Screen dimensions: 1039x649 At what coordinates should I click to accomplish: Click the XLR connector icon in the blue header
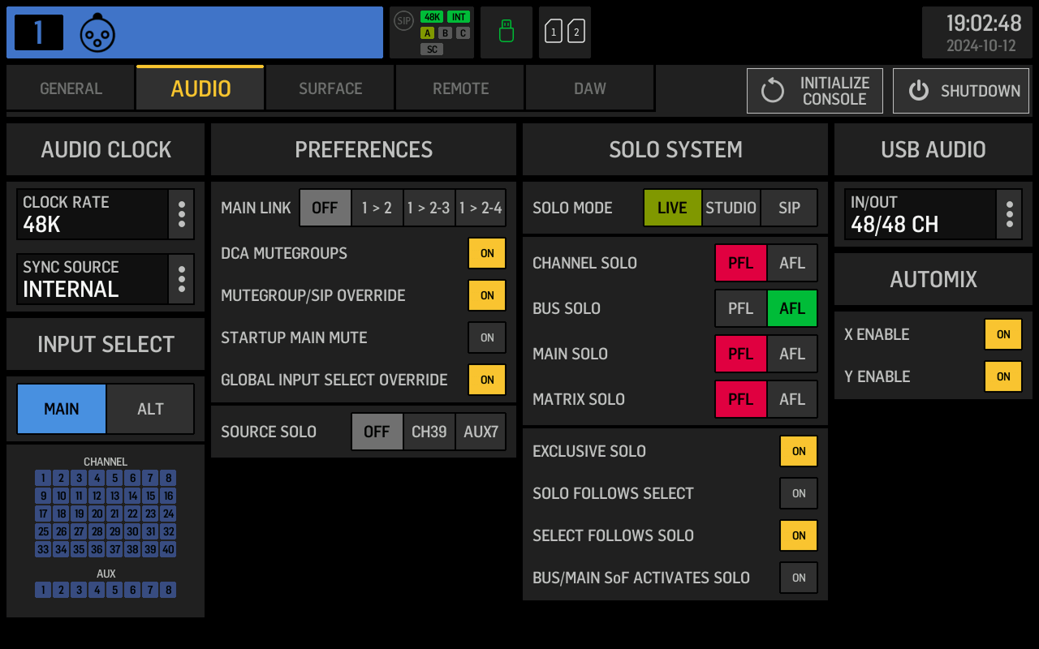97,33
